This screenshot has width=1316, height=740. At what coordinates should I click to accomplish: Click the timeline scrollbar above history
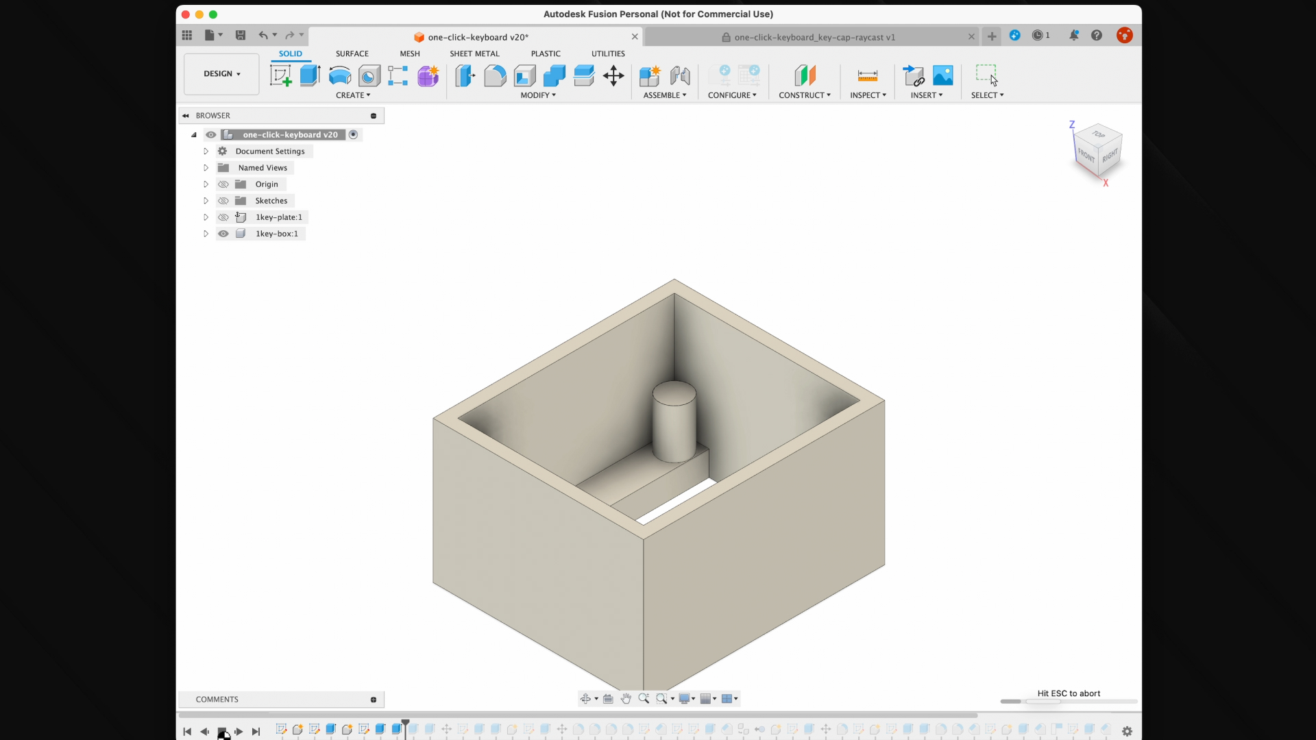[x=578, y=715]
